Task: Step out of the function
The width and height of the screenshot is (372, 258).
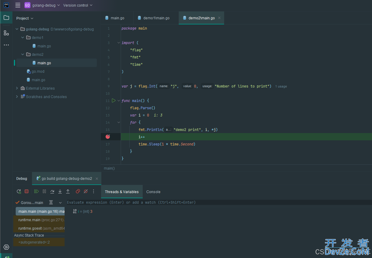Action: tap(68, 191)
